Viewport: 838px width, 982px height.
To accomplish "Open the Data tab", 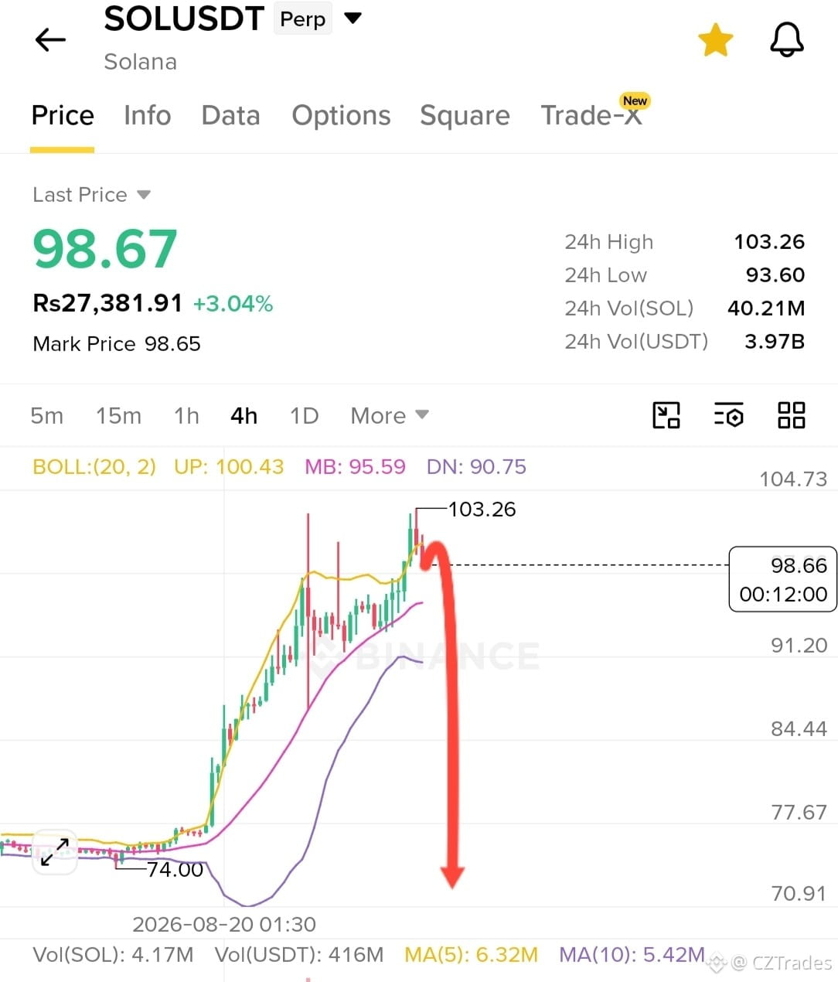I will [x=230, y=115].
